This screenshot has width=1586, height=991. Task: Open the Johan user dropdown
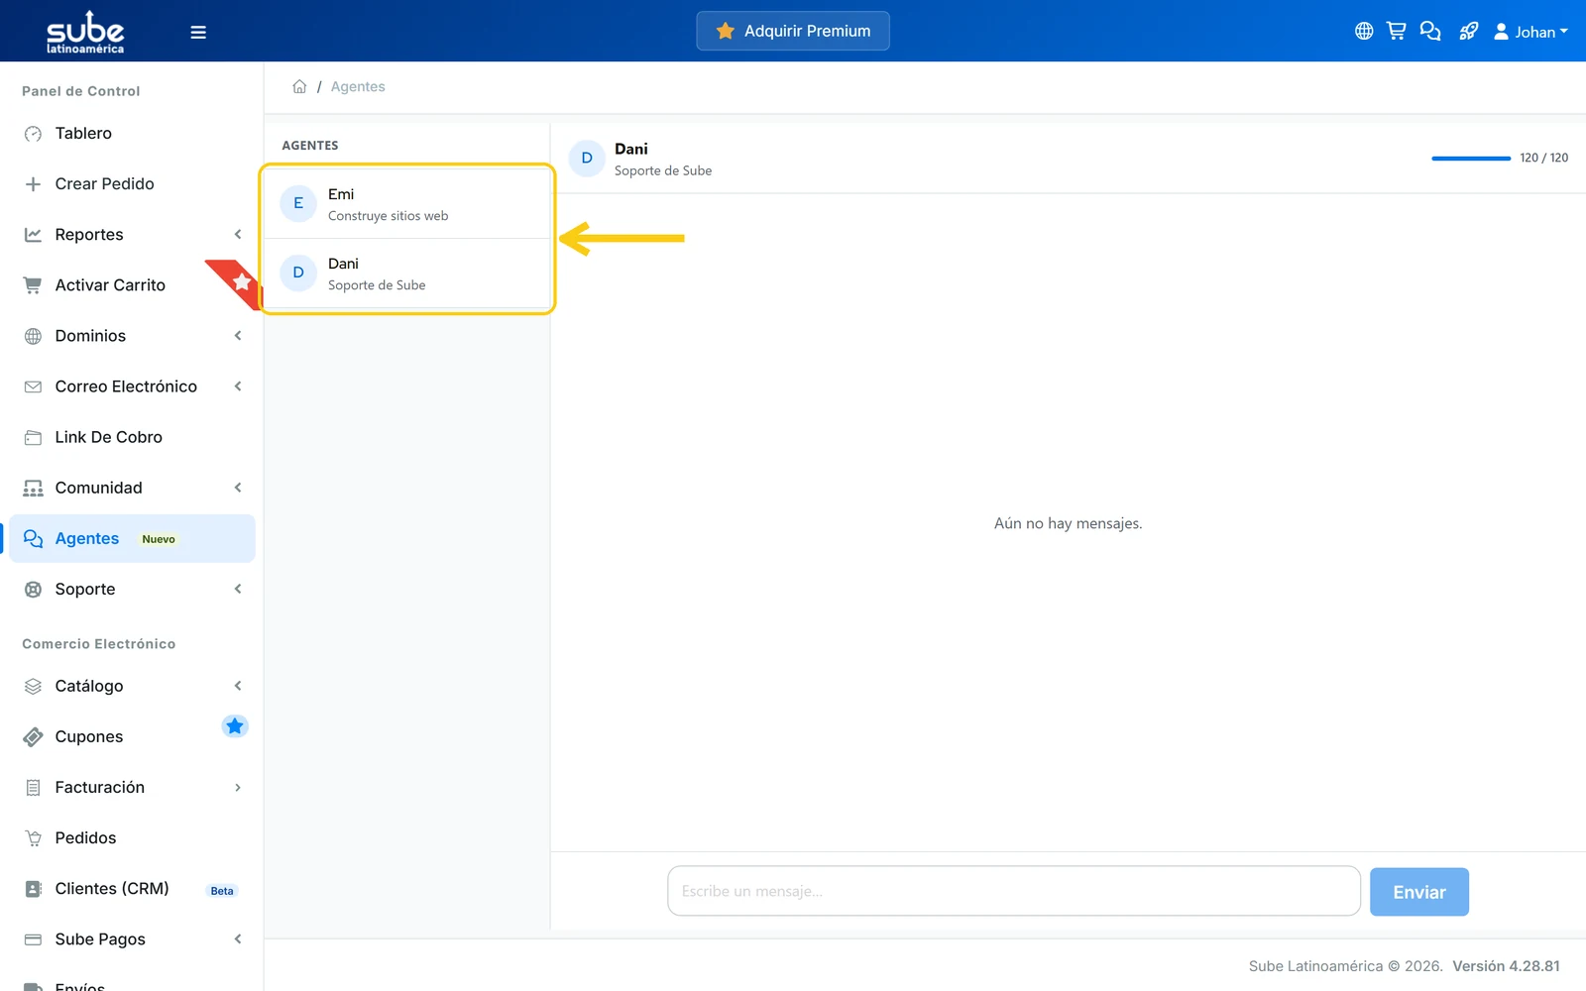(1530, 32)
